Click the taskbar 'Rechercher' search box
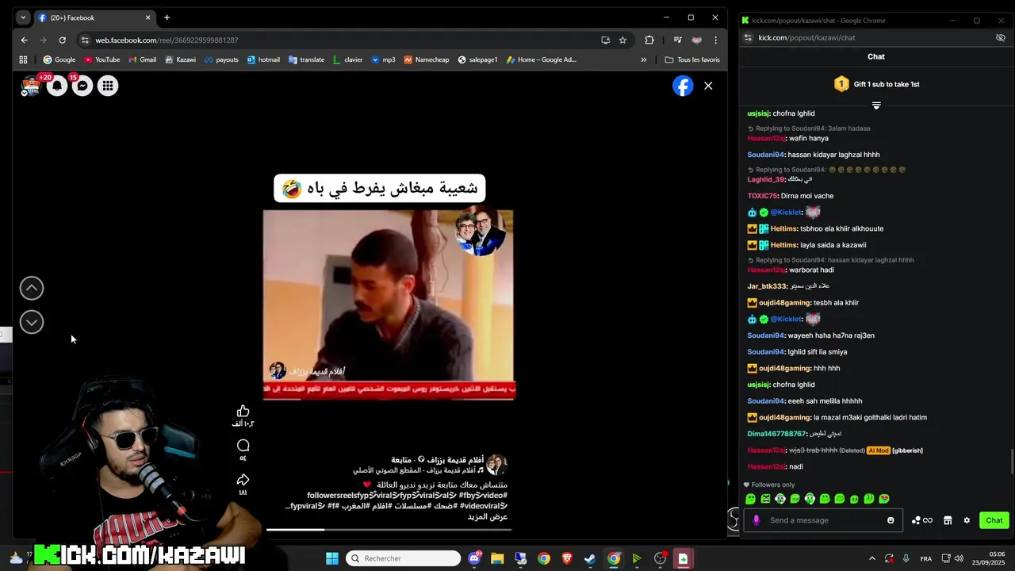 pos(404,558)
